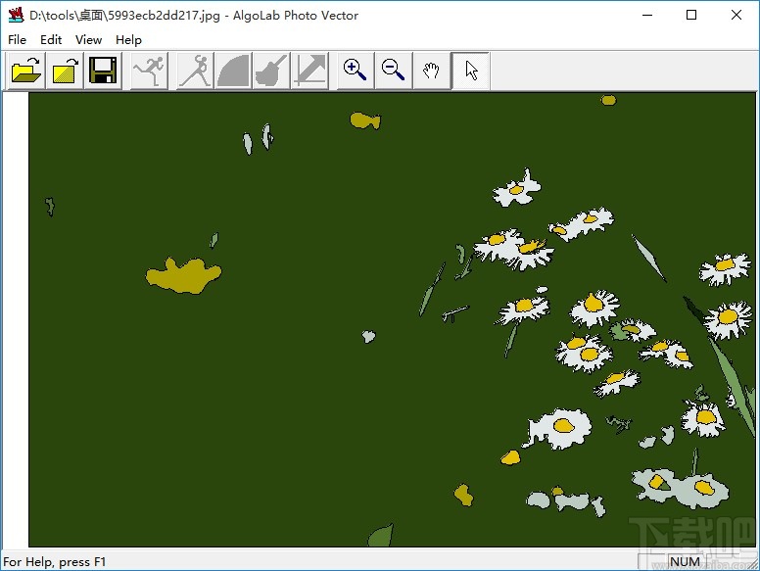Image resolution: width=760 pixels, height=571 pixels.
Task: Click the broom clean-up icon
Action: (271, 71)
